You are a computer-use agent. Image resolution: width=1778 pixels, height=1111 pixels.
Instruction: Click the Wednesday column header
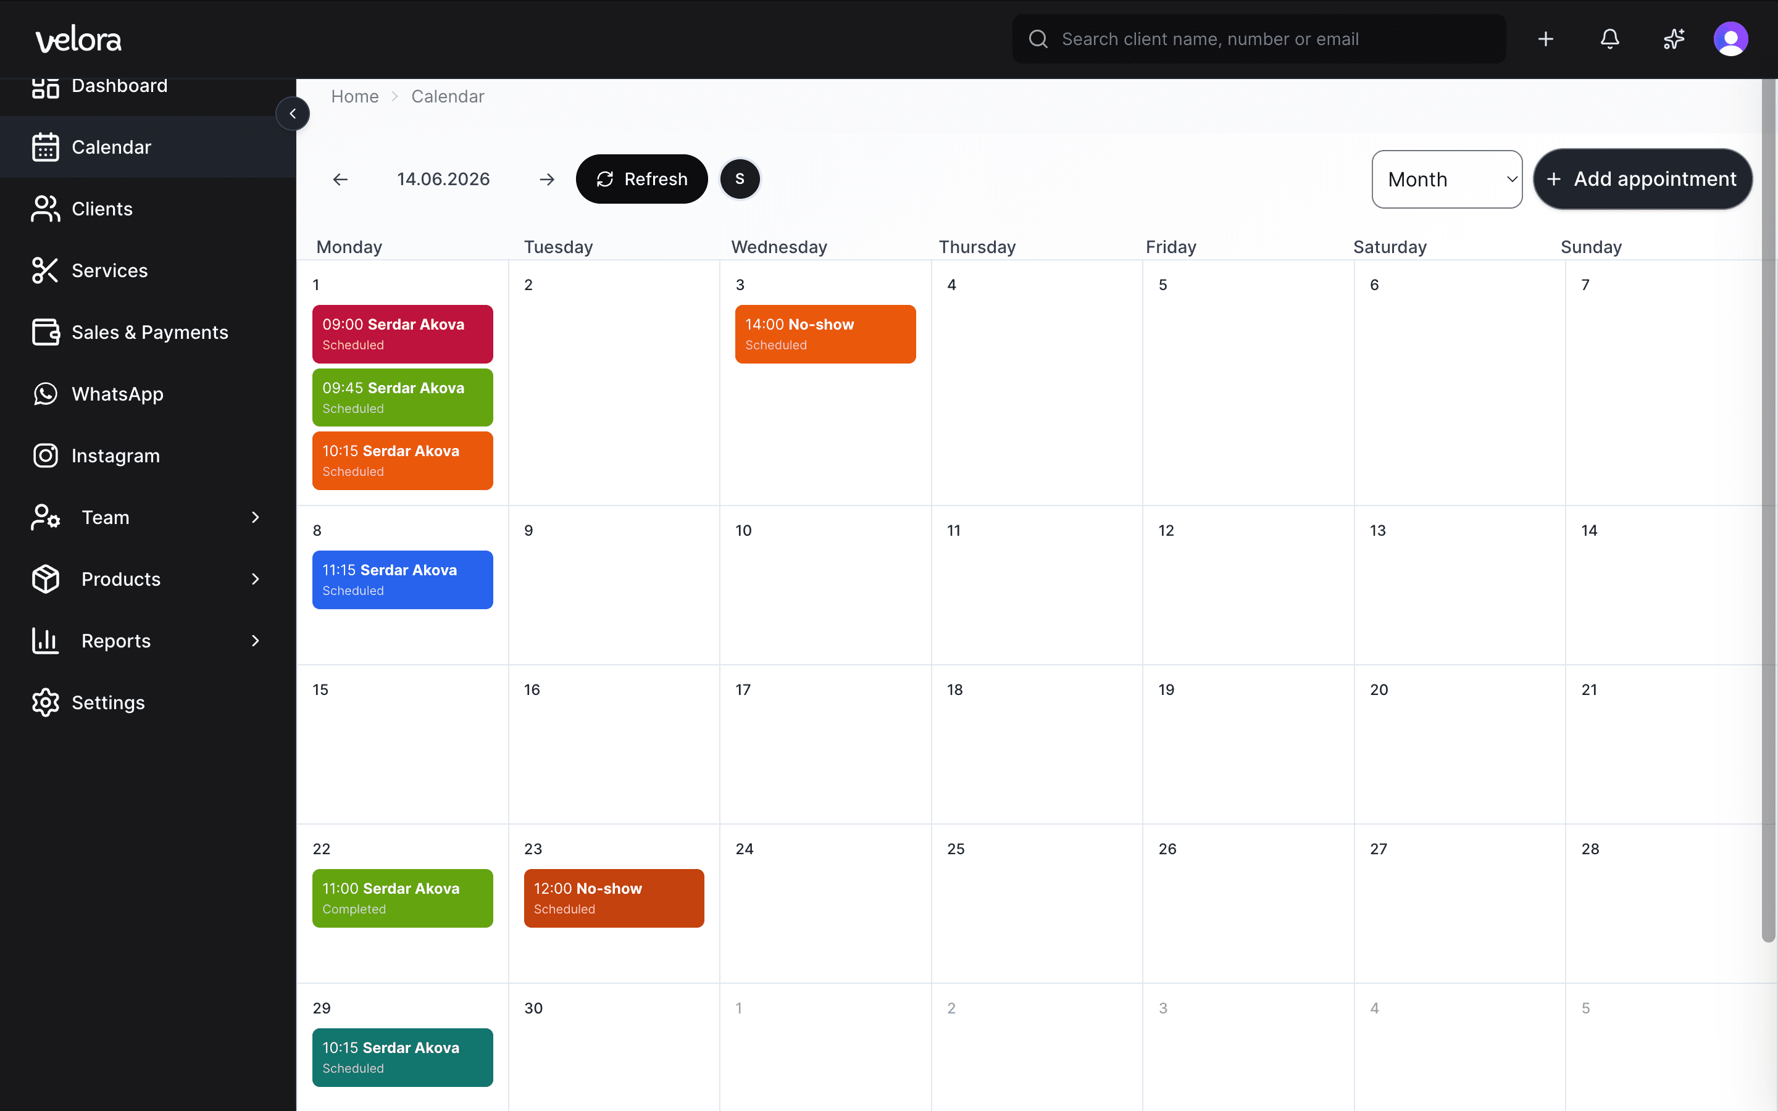pyautogui.click(x=778, y=247)
